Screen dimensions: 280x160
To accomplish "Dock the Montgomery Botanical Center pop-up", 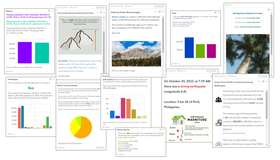I will tap(268, 10).
